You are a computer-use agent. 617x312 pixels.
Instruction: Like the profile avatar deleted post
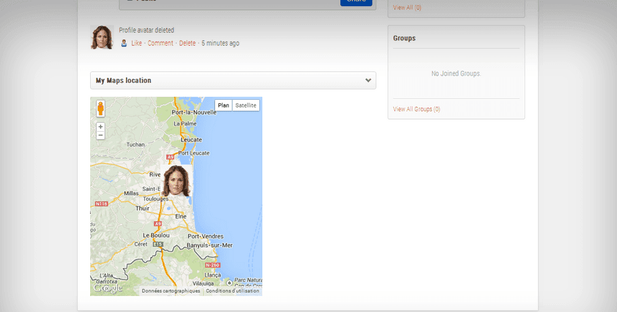(137, 43)
